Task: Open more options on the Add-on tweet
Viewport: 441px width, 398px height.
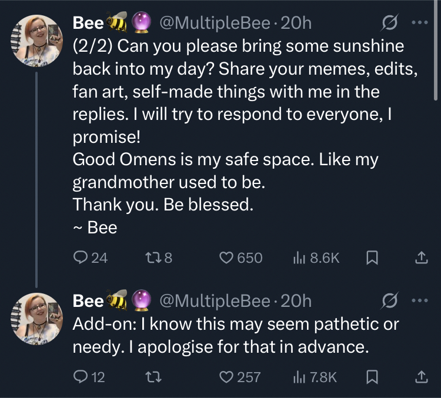Action: (420, 301)
